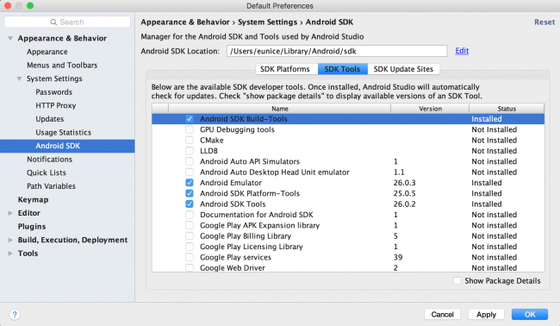The width and height of the screenshot is (560, 326).
Task: Uncheck Android SDK Platform-Tools checkbox
Action: [x=190, y=193]
